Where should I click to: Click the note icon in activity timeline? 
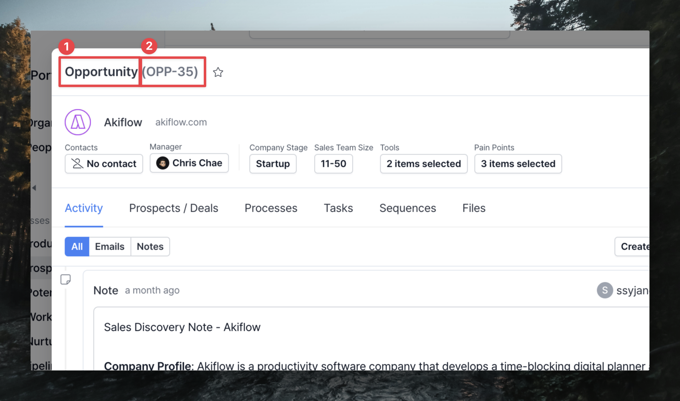pos(65,279)
